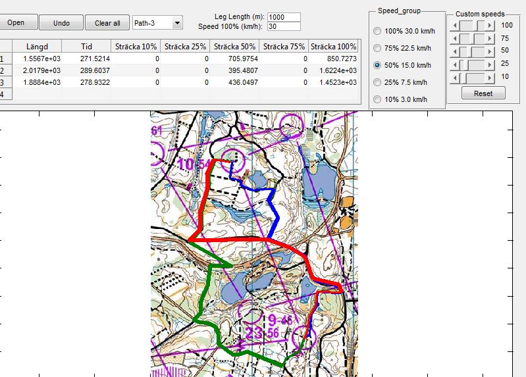Click the cell with value 395.4807

(x=234, y=70)
